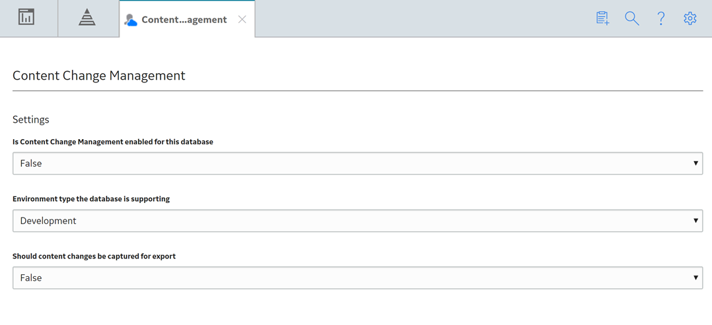
Task: Click the 'Should content changes be captured' label
Action: (94, 256)
